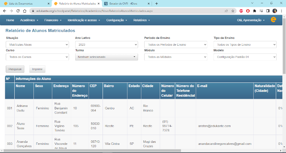
Task: Click the browser address bar URL
Action: pos(94,11)
